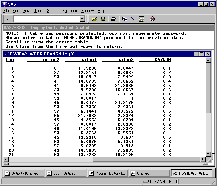Open the Tools menu
Image resolution: width=217 pixels, height=186 pixels.
[39, 11]
